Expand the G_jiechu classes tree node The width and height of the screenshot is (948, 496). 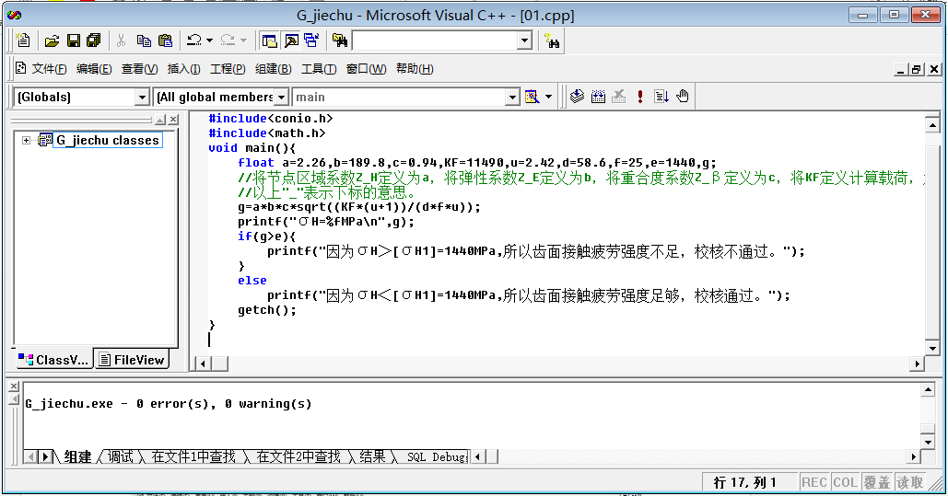[26, 141]
